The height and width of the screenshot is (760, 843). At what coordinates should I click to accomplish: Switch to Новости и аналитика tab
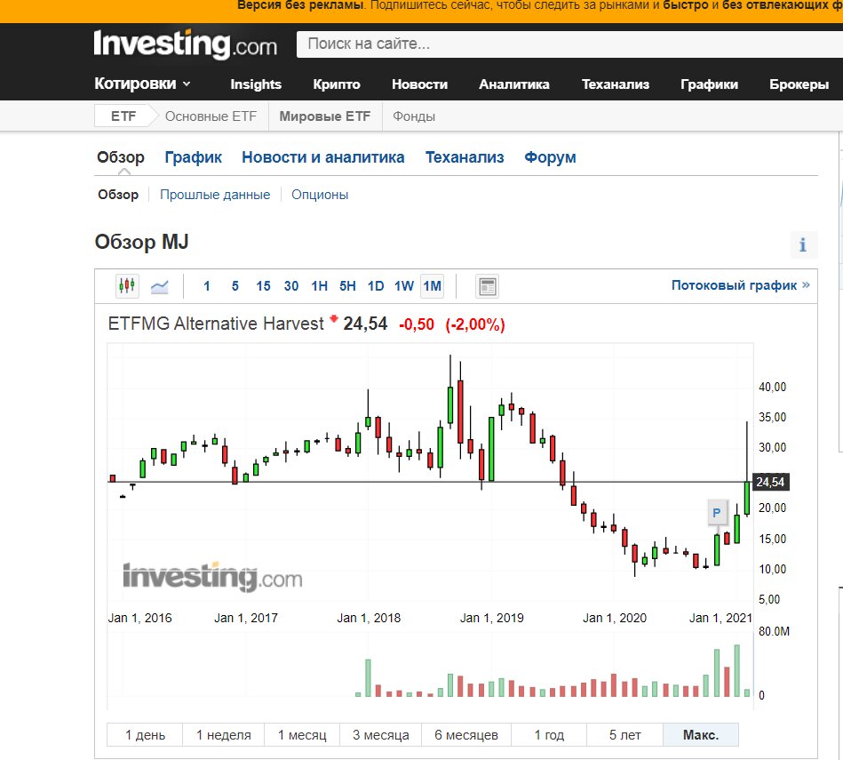coord(322,157)
